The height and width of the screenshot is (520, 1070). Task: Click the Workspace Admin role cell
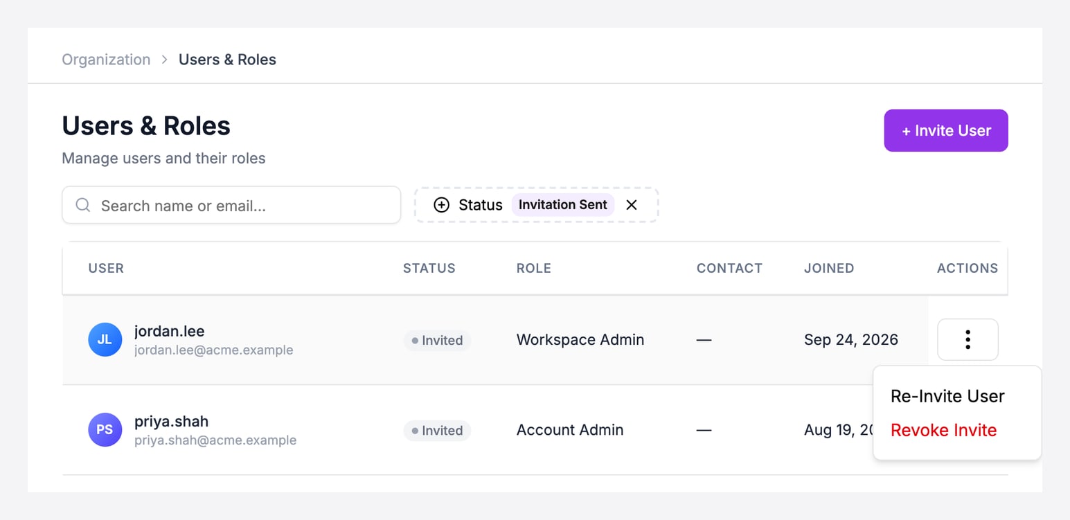580,340
